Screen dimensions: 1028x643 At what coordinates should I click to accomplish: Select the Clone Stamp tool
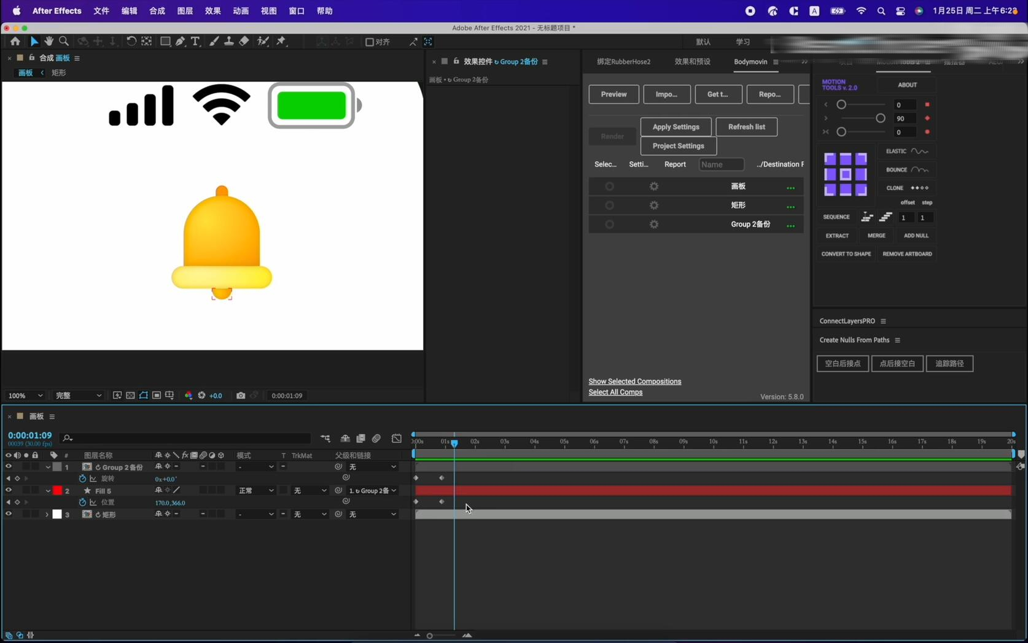tap(228, 41)
